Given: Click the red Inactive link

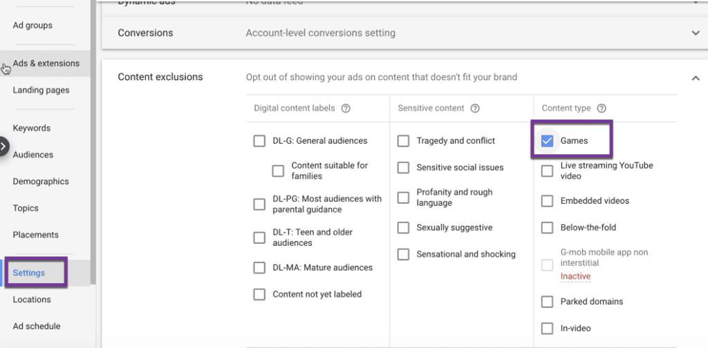Looking at the screenshot, I should click(x=575, y=276).
